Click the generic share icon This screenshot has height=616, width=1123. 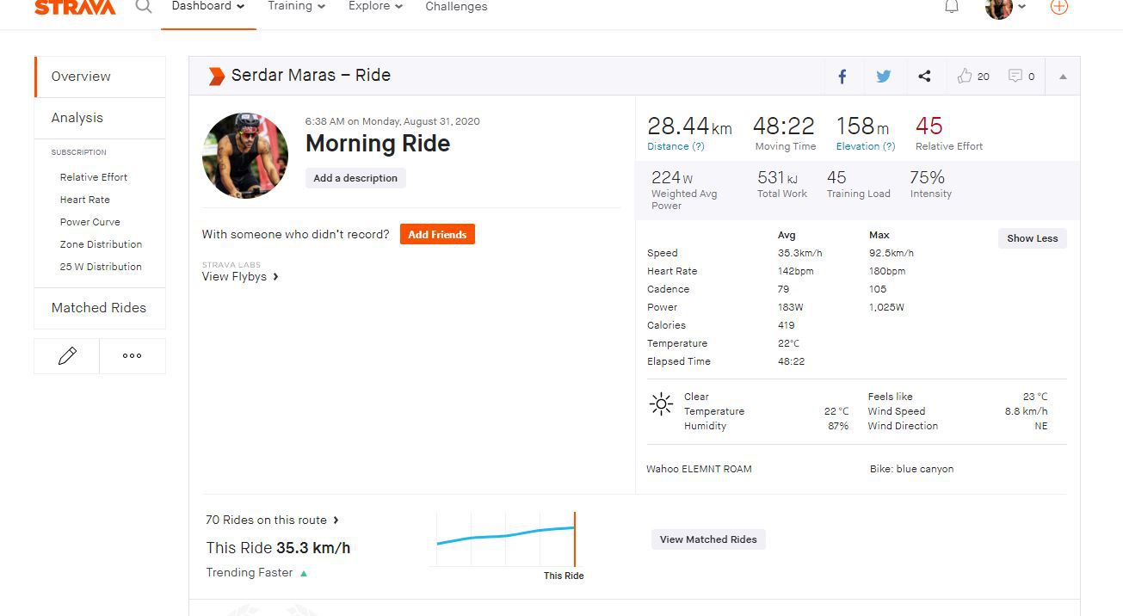click(x=924, y=77)
